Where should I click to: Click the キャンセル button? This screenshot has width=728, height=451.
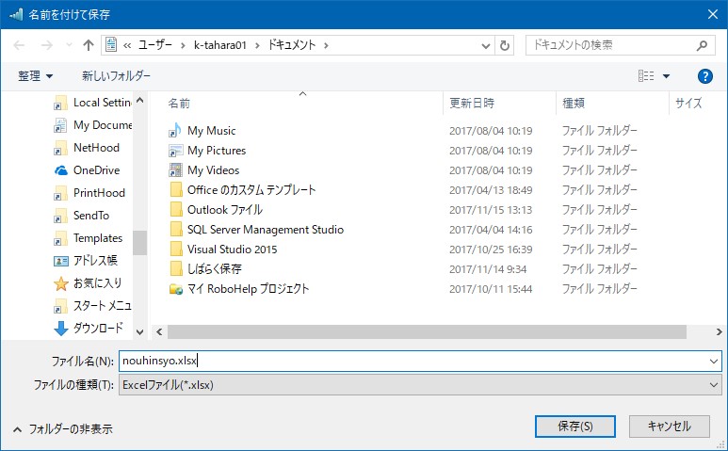670,426
